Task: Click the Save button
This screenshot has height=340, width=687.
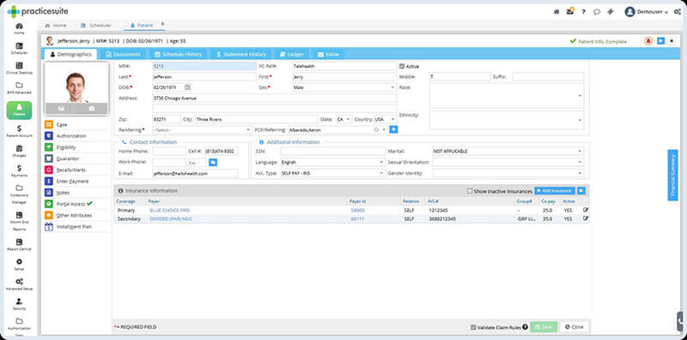Action: [x=544, y=327]
